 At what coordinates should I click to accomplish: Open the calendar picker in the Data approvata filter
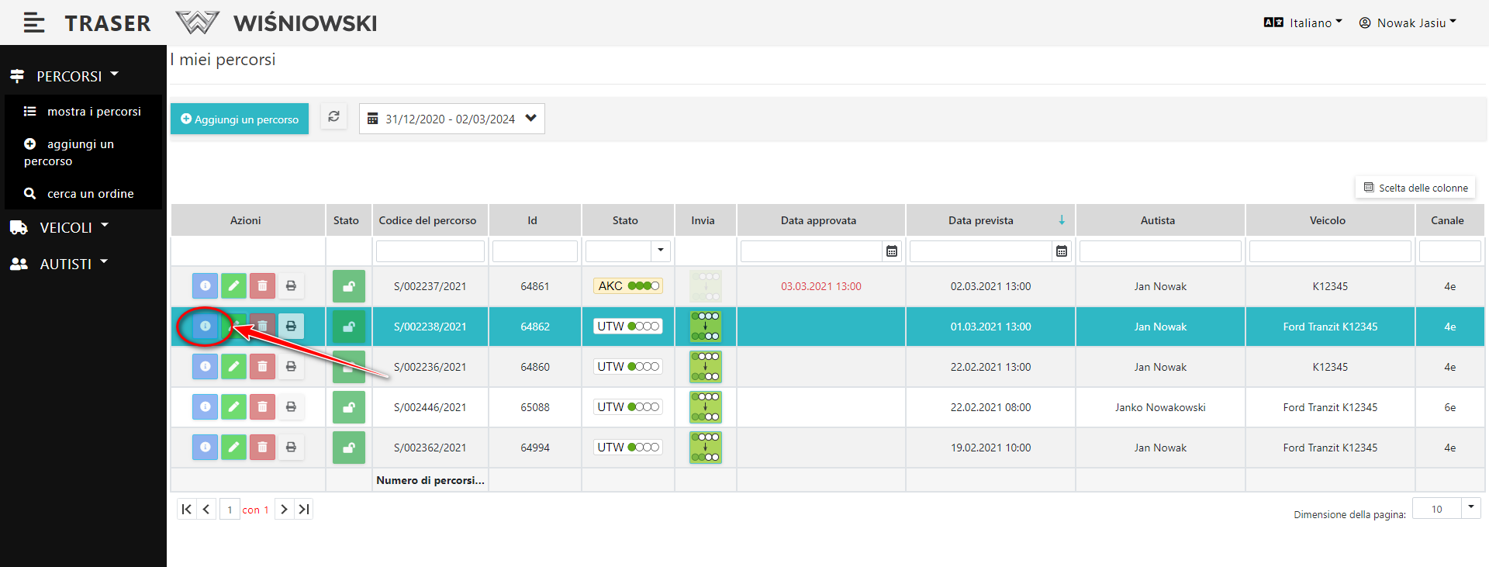892,251
